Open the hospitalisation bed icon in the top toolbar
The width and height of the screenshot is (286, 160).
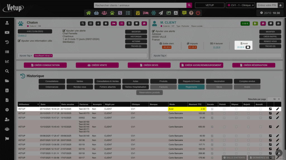pyautogui.click(x=146, y=13)
